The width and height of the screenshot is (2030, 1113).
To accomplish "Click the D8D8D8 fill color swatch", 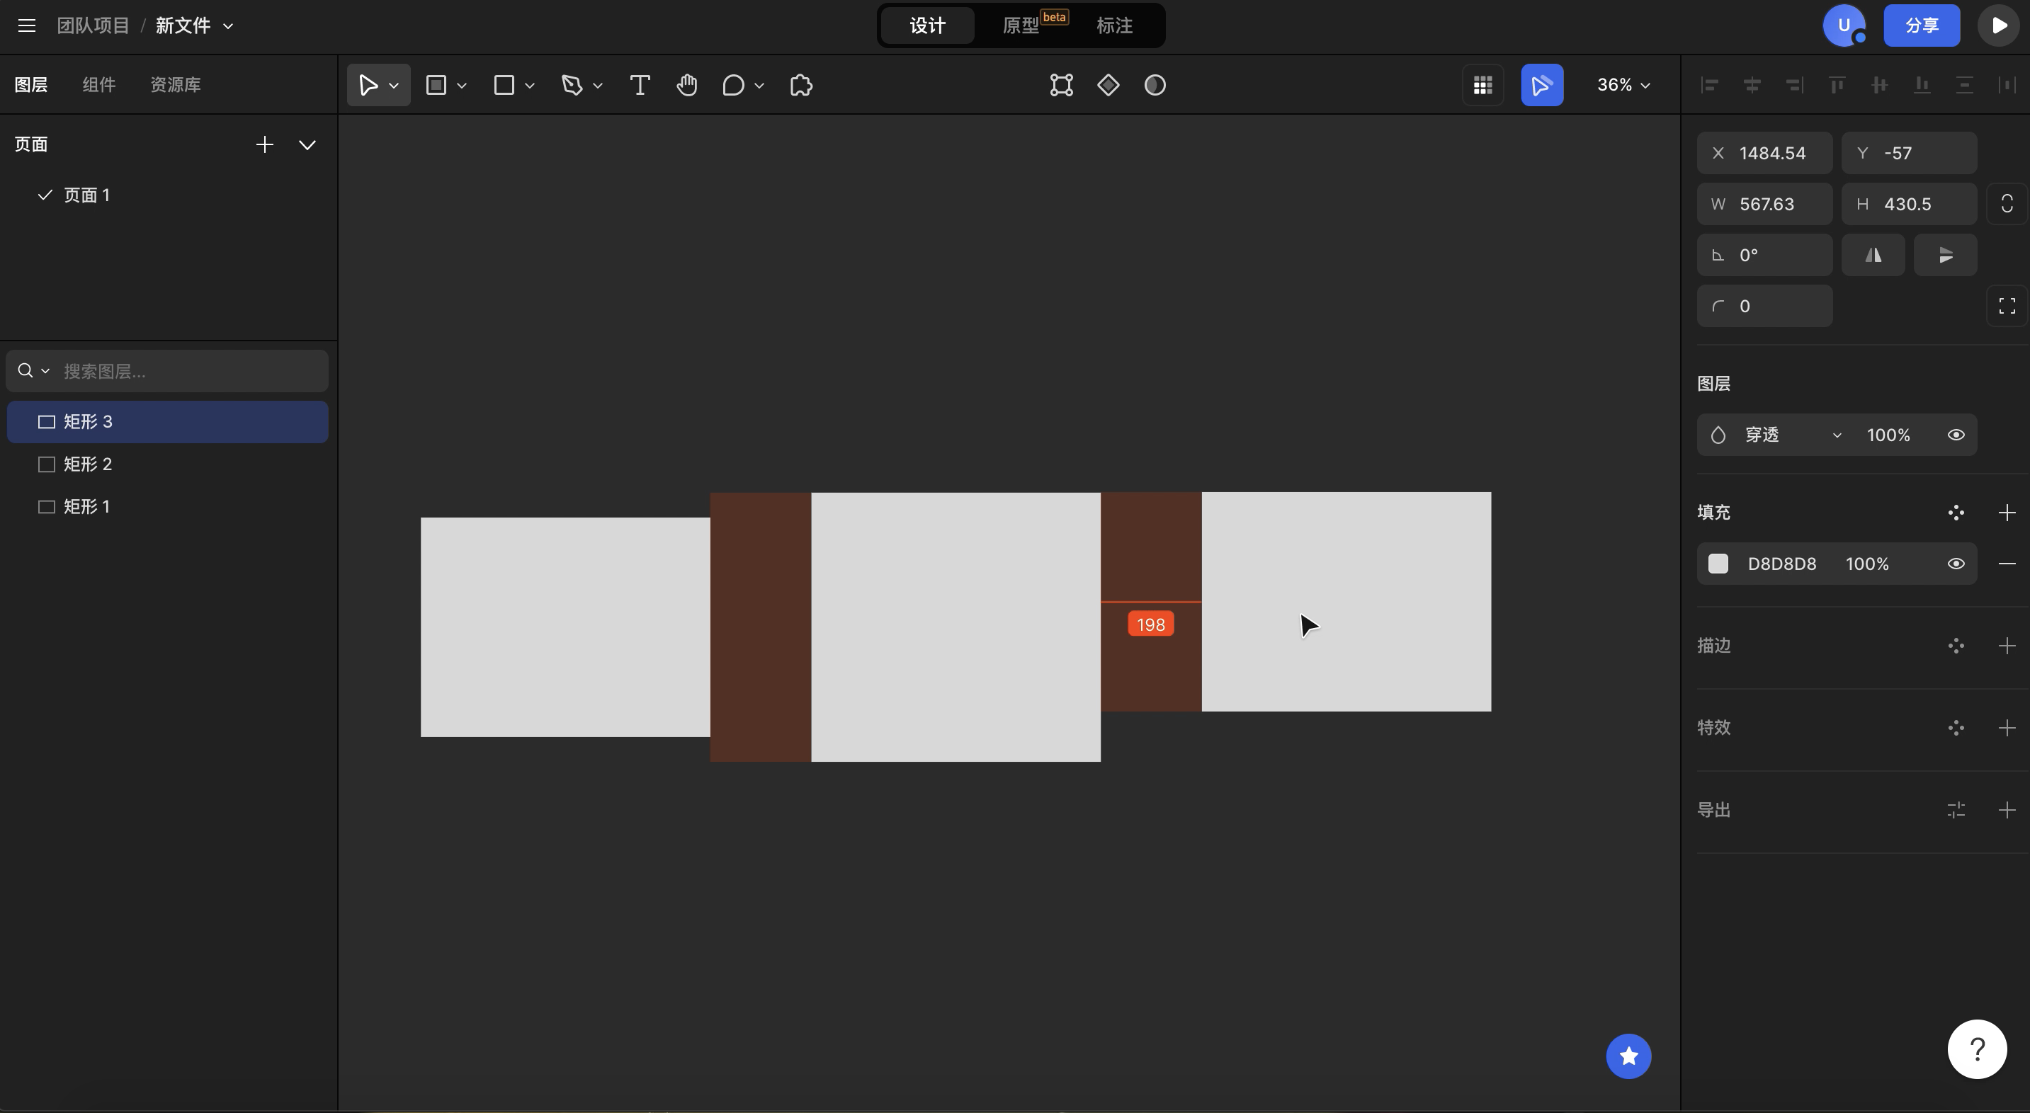I will click(1718, 564).
